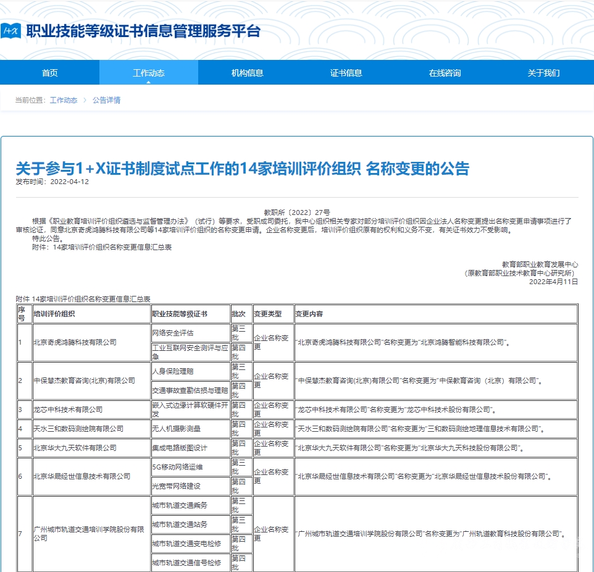
Task: Click the 职业技能等级证书 column header
Action: (191, 314)
